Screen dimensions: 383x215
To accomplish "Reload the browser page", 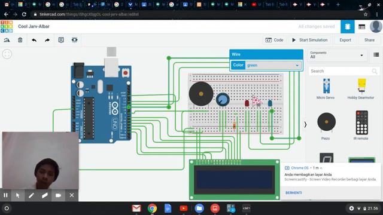I will pyautogui.click(x=24, y=14).
